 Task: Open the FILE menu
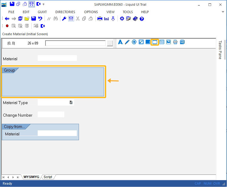(11, 12)
